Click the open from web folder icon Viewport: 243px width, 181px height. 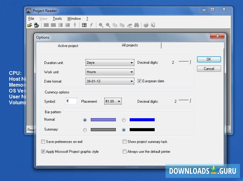tap(36, 25)
